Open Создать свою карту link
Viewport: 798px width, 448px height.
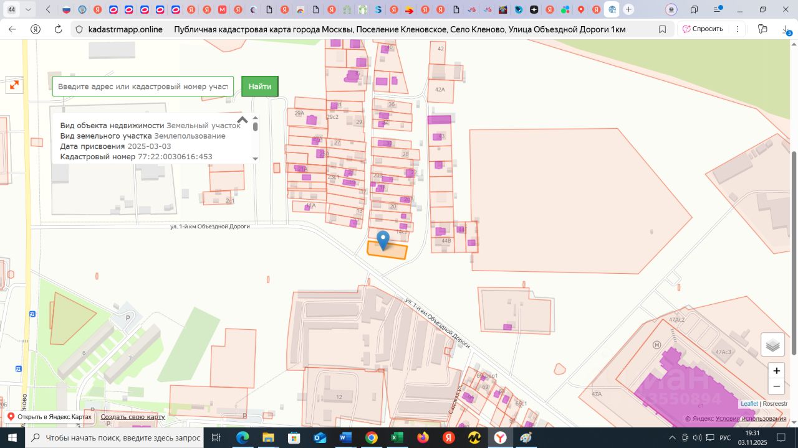[x=133, y=416]
